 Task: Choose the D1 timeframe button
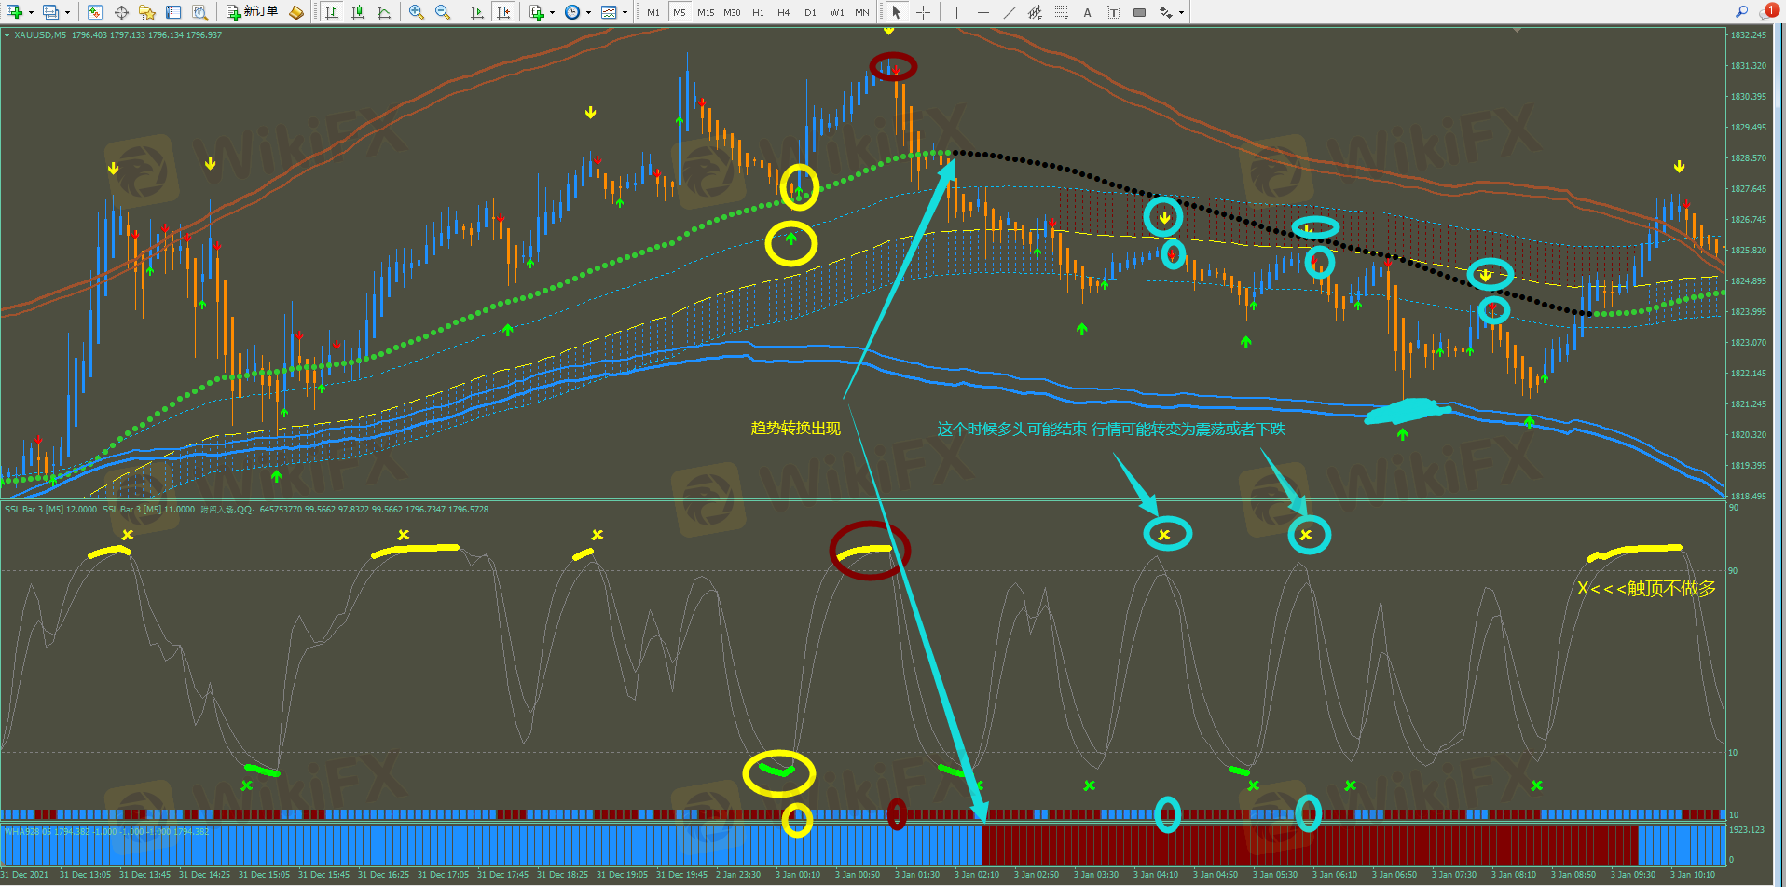point(810,12)
